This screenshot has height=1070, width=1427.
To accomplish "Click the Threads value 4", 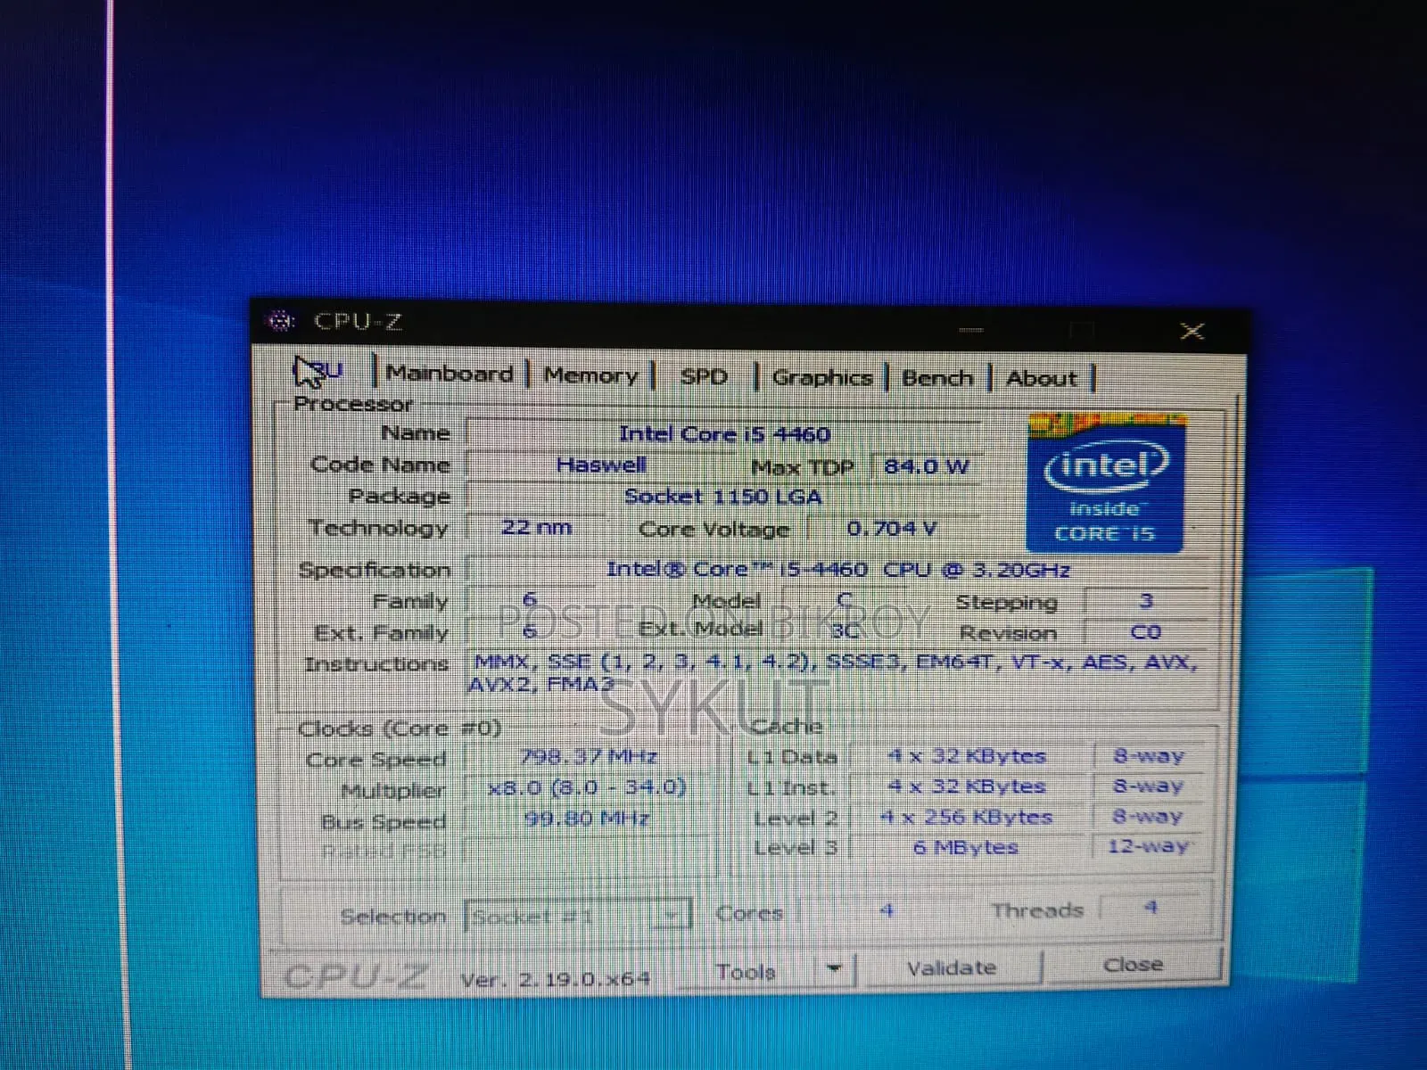I will point(1151,908).
